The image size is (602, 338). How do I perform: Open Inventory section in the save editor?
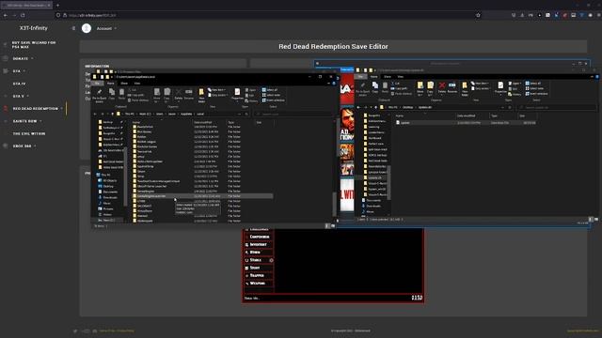259,244
